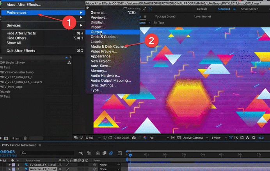The height and width of the screenshot is (171, 270).
Task: Open Display preferences
Action: point(112,22)
